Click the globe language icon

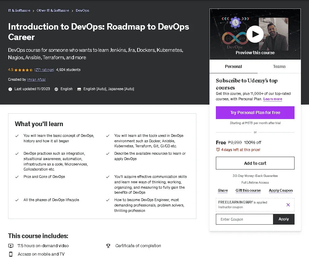coord(56,89)
